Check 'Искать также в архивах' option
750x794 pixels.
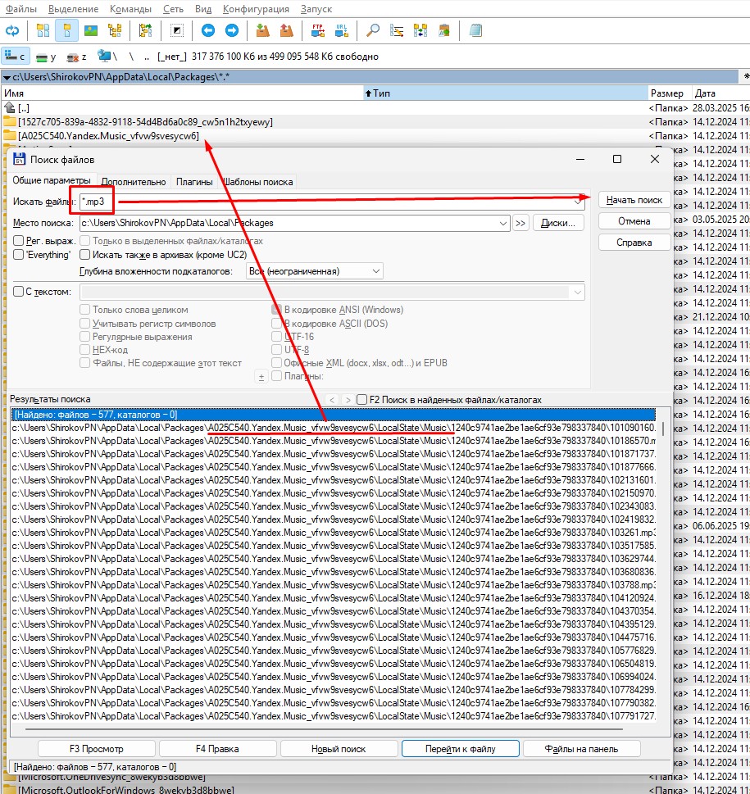tap(85, 255)
